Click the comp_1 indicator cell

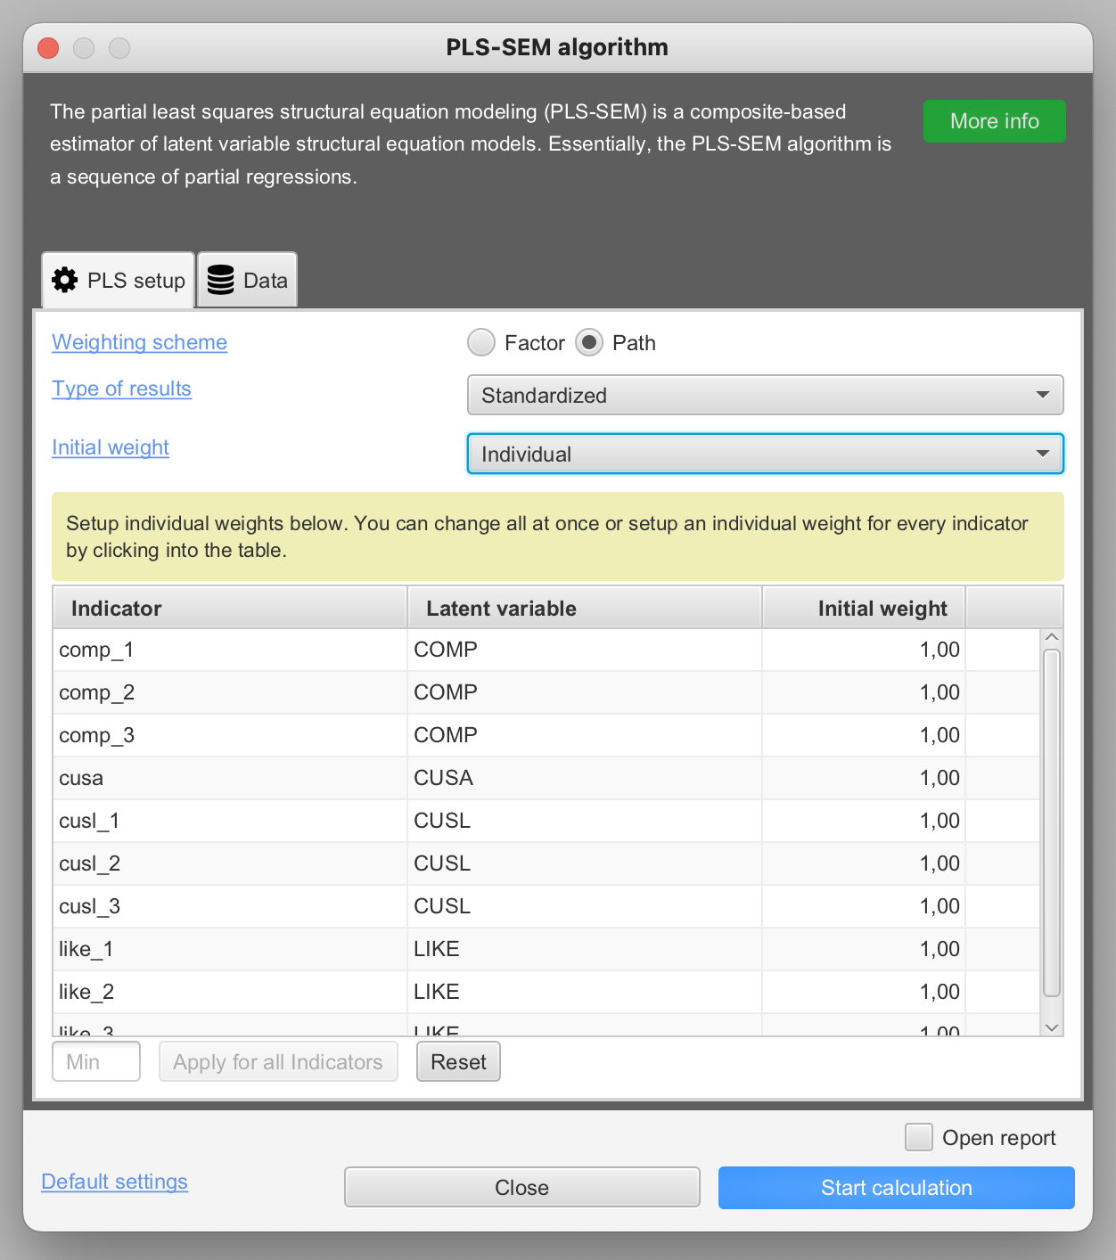click(230, 650)
